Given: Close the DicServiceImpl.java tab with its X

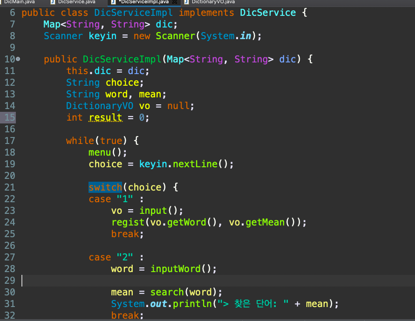Looking at the screenshot, I should [175, 1].
